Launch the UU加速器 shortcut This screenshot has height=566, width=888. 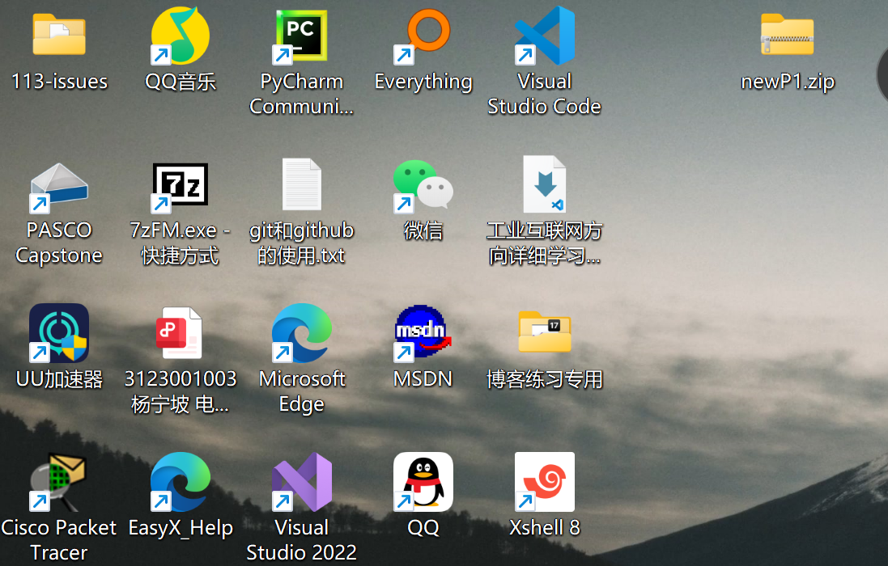tap(59, 333)
